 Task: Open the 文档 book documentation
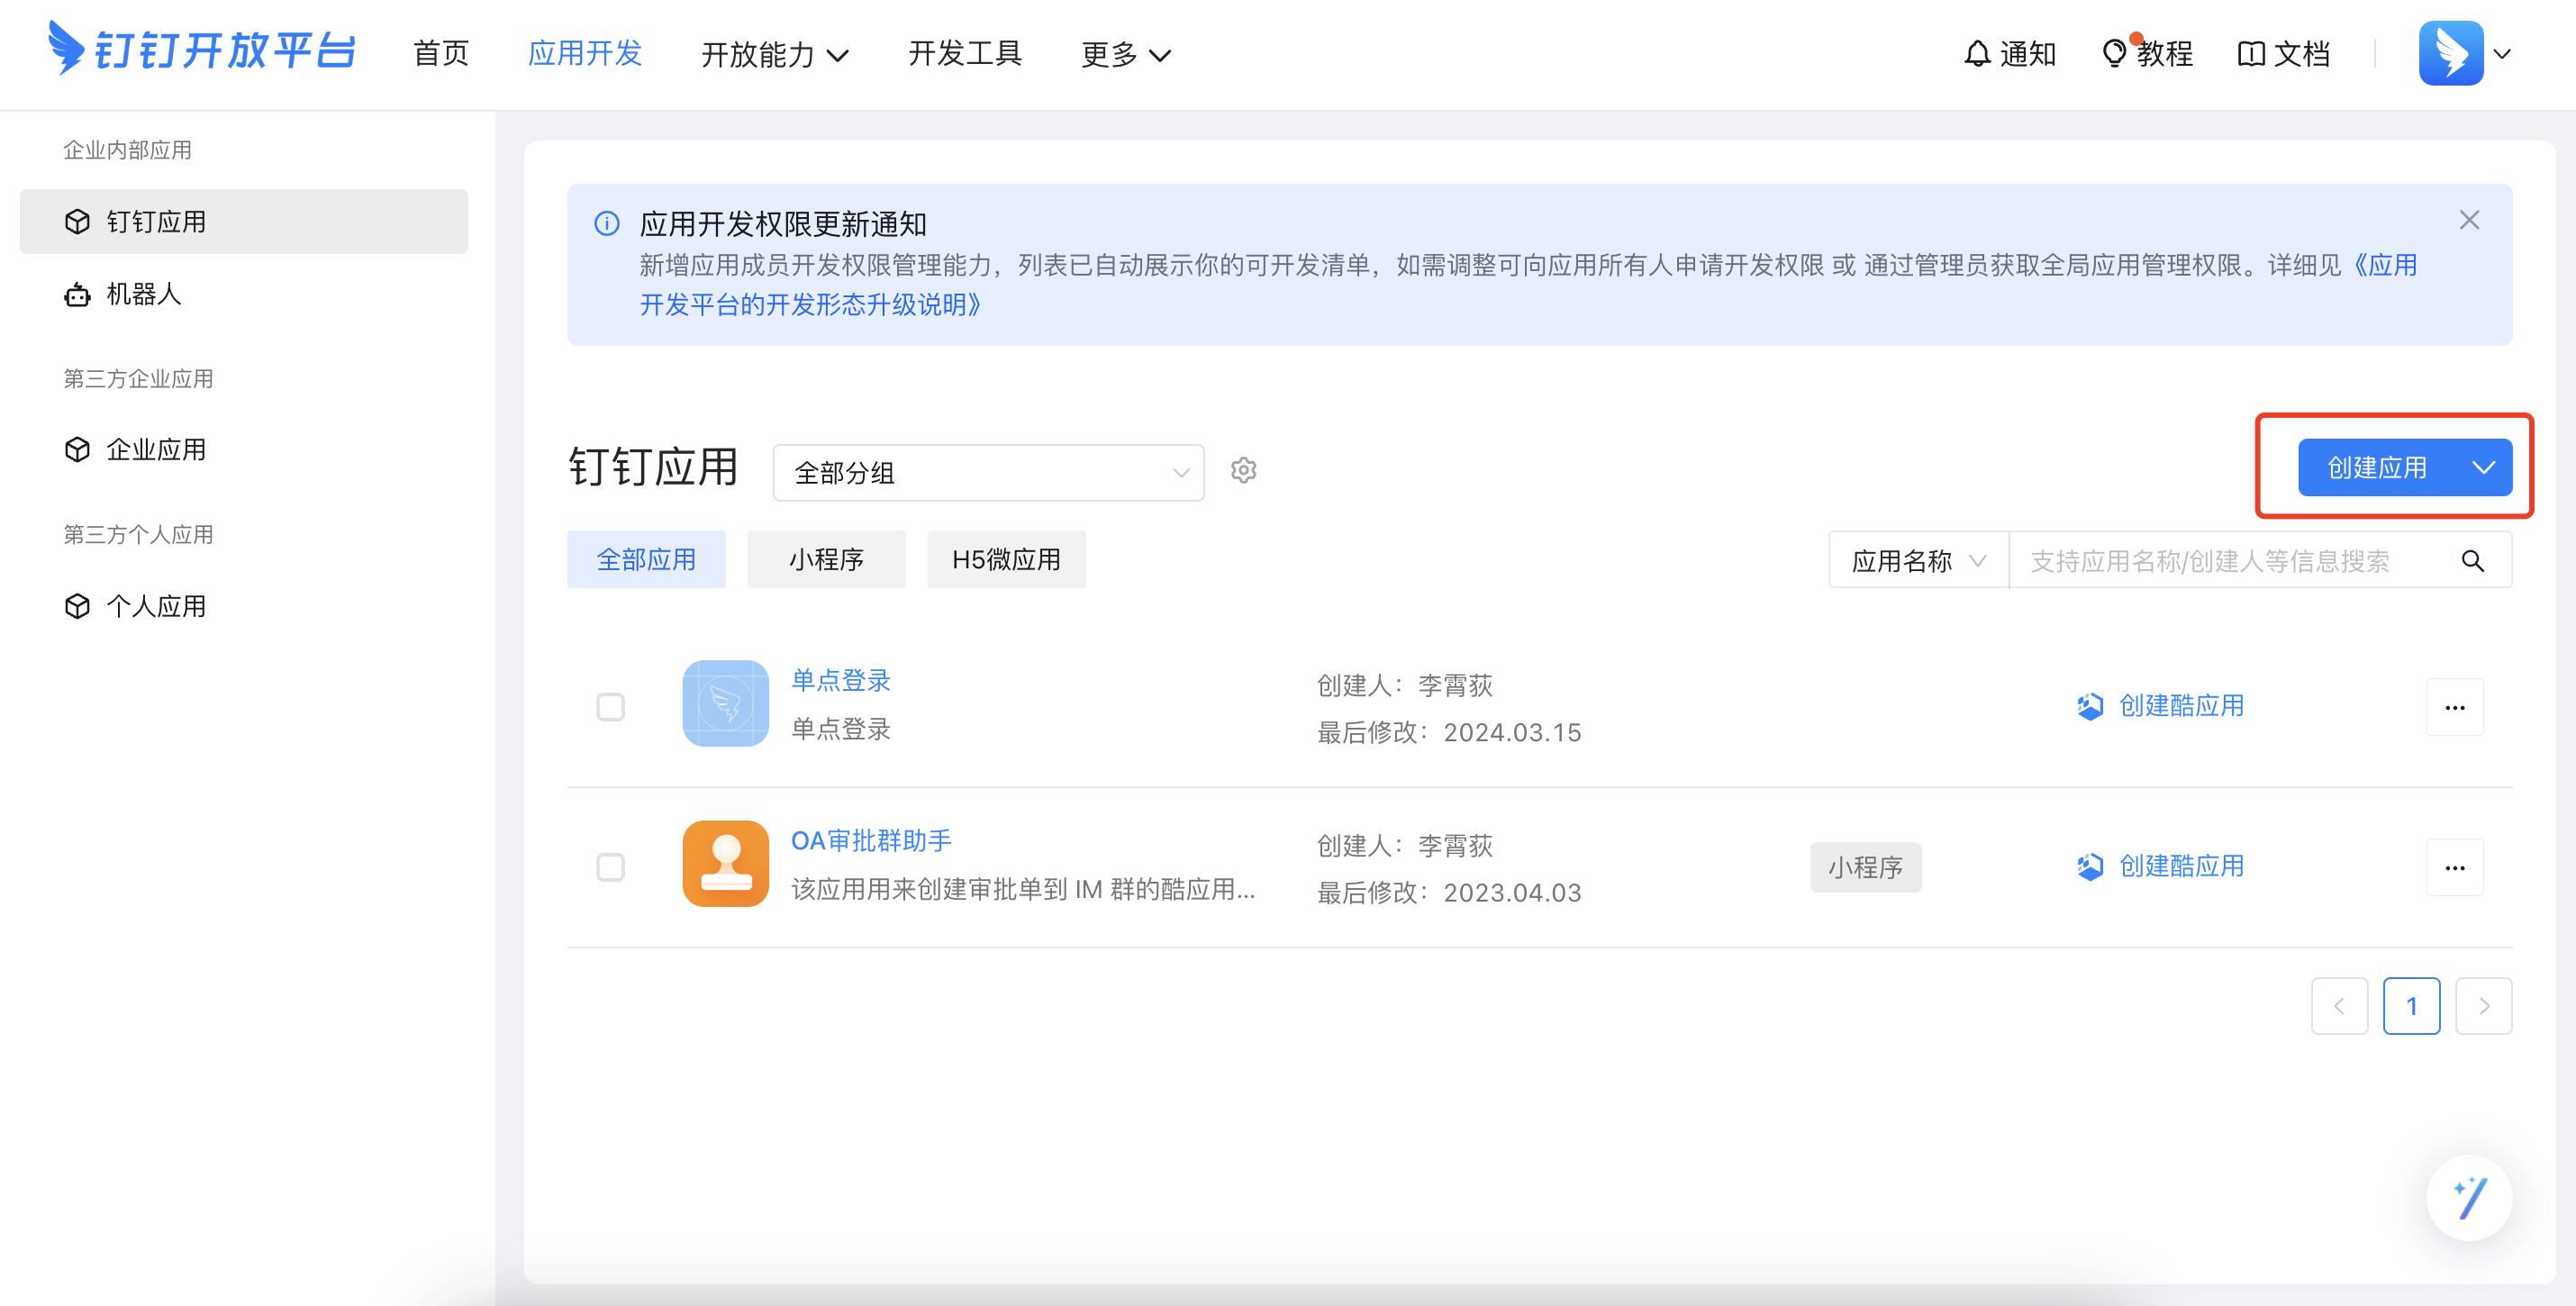click(2283, 53)
